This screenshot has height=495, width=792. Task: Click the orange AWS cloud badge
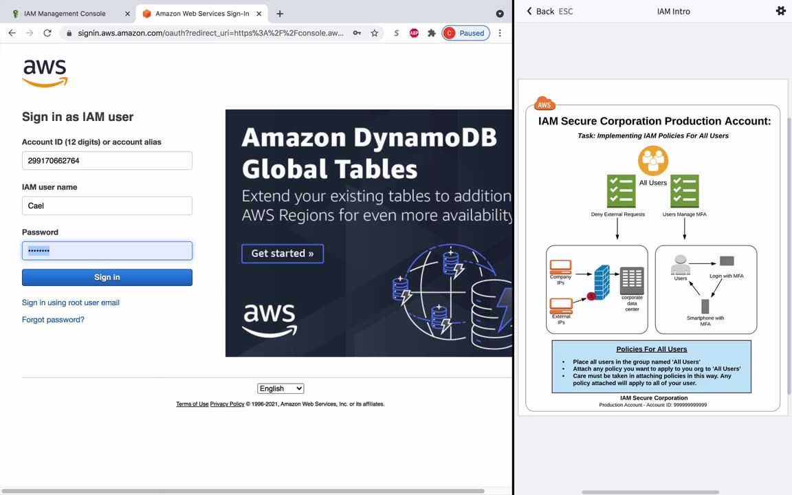tap(544, 104)
